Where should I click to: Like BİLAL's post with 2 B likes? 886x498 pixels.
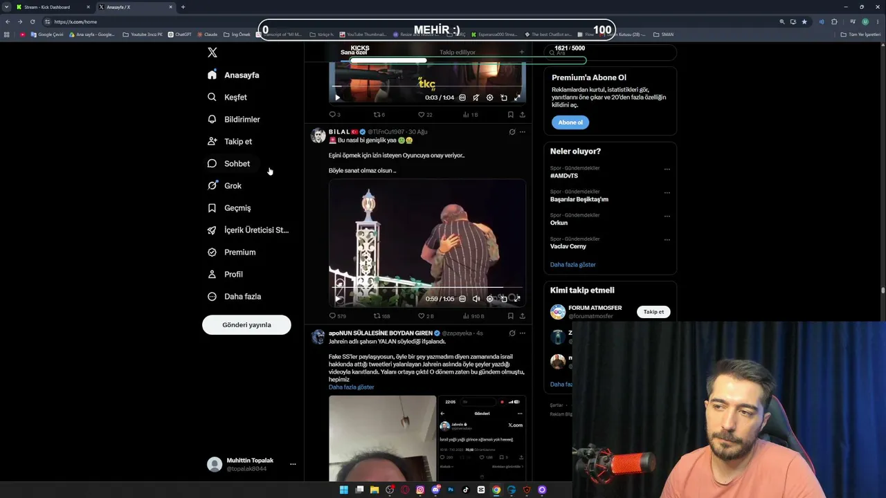426,316
